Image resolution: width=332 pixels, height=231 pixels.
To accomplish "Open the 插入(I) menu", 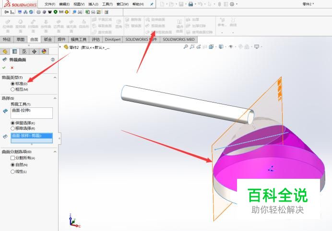I will click(x=94, y=4).
